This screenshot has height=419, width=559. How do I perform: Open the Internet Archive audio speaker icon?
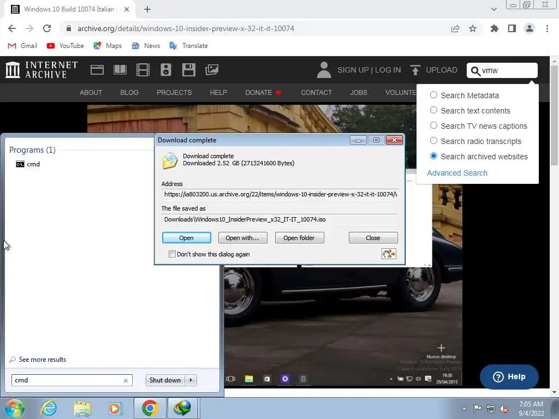pos(166,70)
